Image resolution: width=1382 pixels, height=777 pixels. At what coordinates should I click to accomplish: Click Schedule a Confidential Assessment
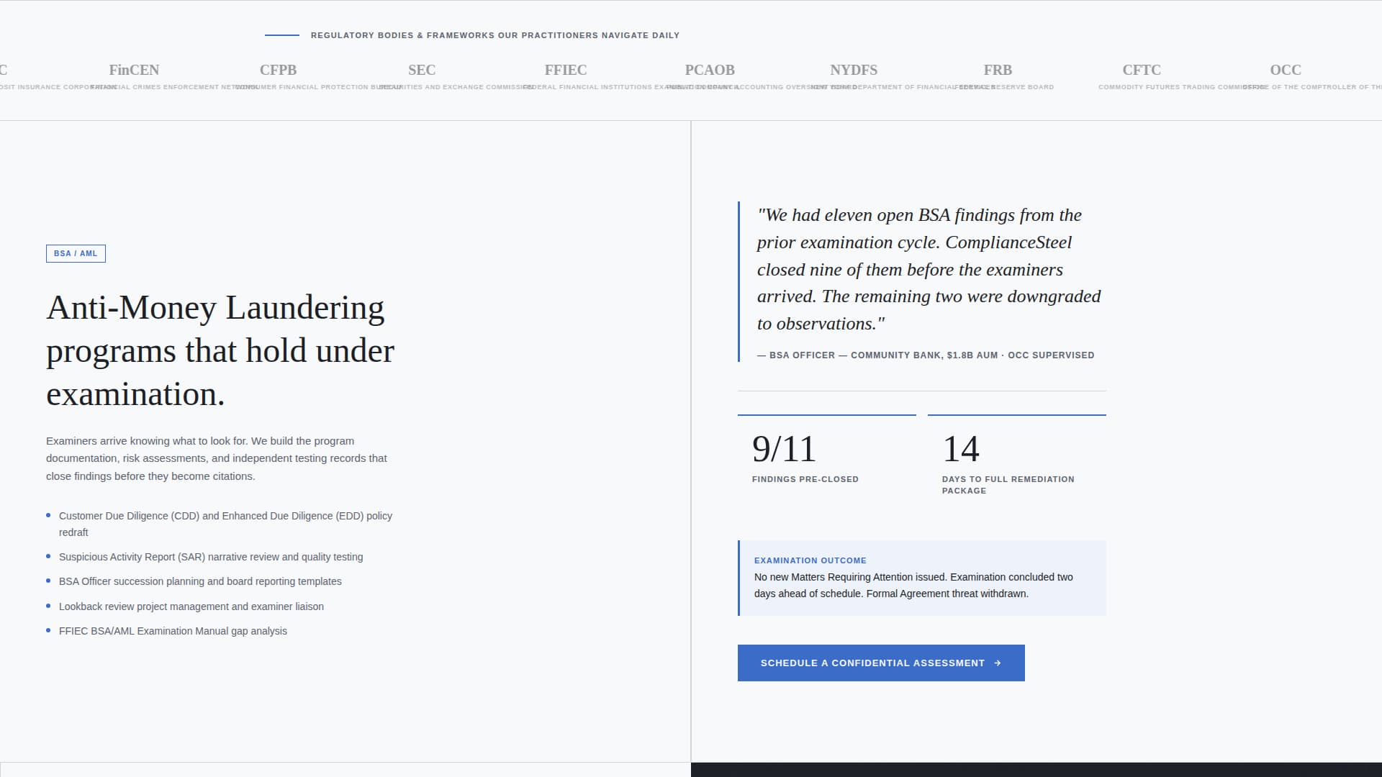(x=880, y=663)
